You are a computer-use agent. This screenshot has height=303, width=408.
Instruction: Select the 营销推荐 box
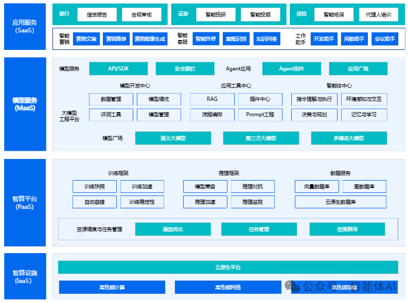pyautogui.click(x=116, y=39)
